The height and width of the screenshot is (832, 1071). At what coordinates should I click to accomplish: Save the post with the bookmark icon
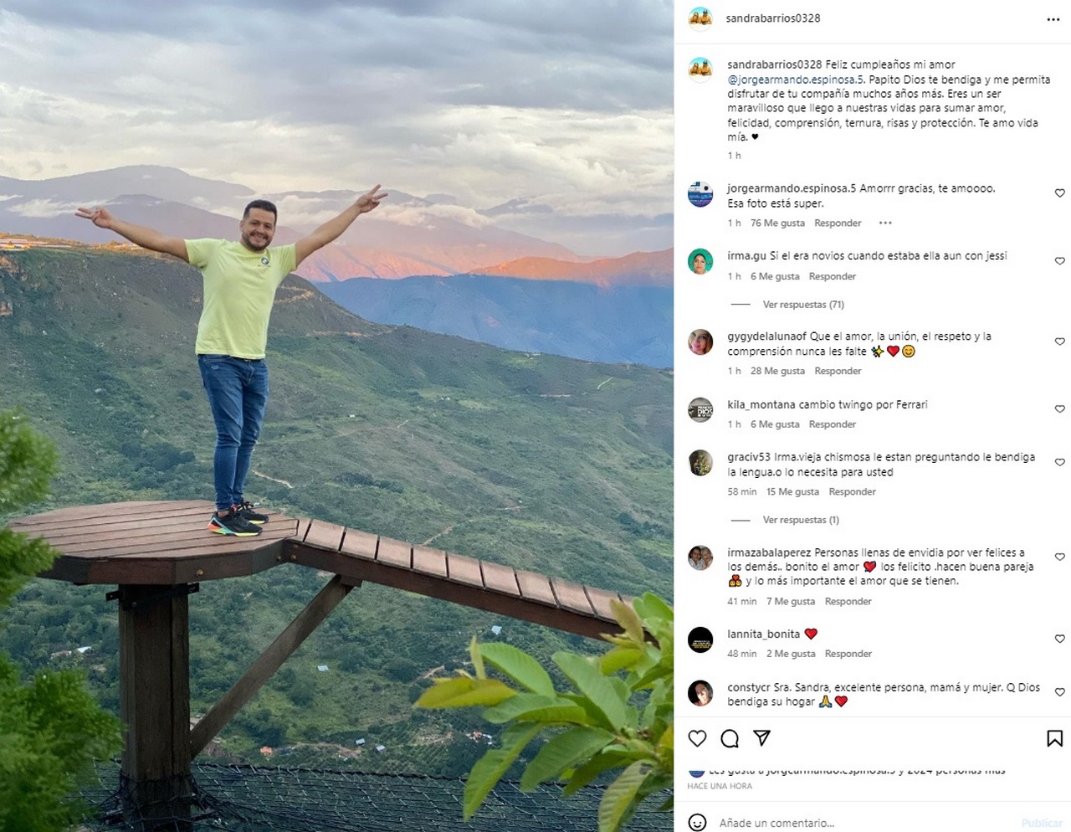[1054, 738]
